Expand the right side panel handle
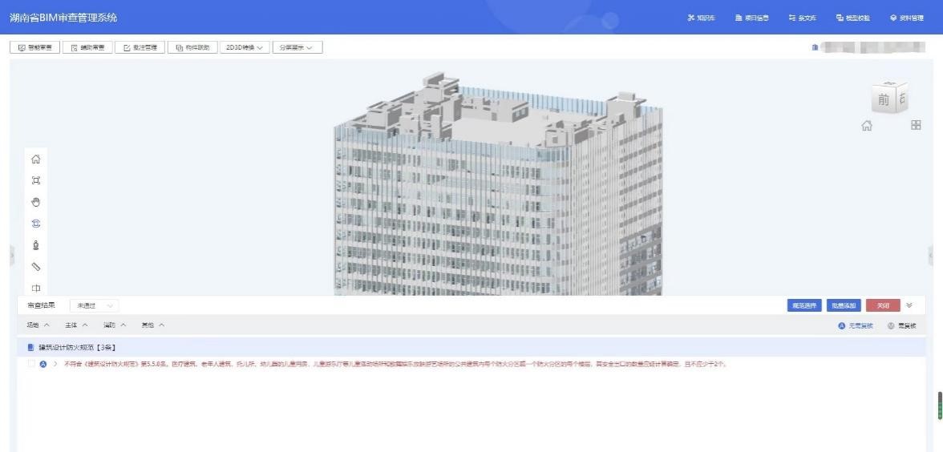Image resolution: width=943 pixels, height=452 pixels. click(931, 255)
